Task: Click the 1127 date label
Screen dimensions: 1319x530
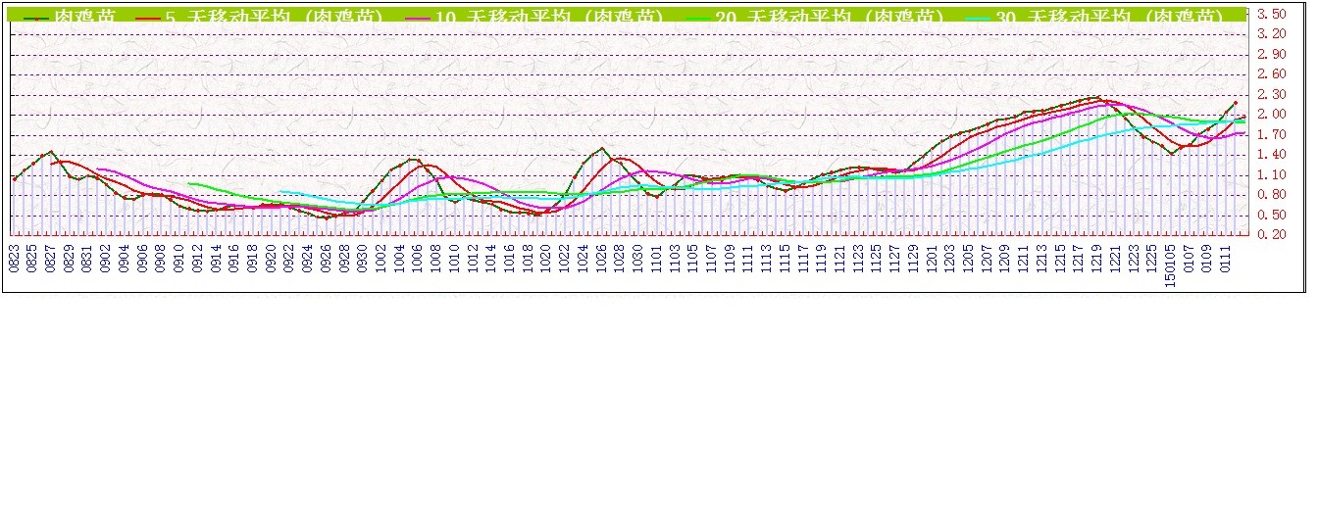Action: point(894,258)
